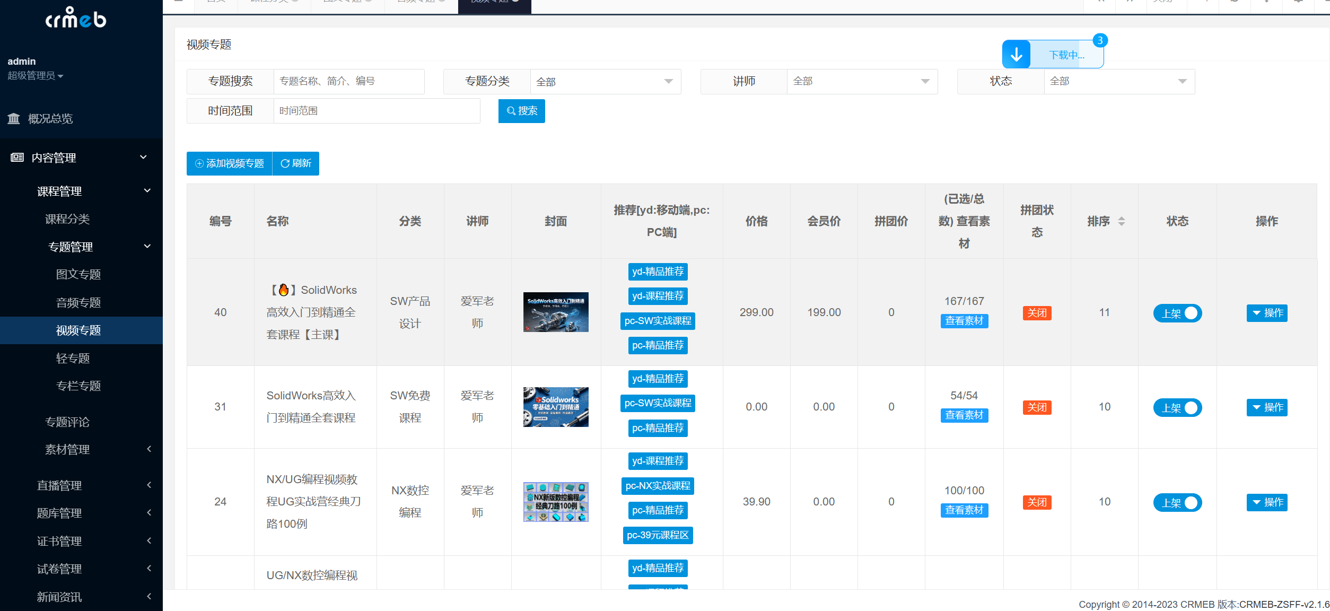This screenshot has width=1330, height=611.
Task: Open the 专题分类 dropdown
Action: (605, 82)
